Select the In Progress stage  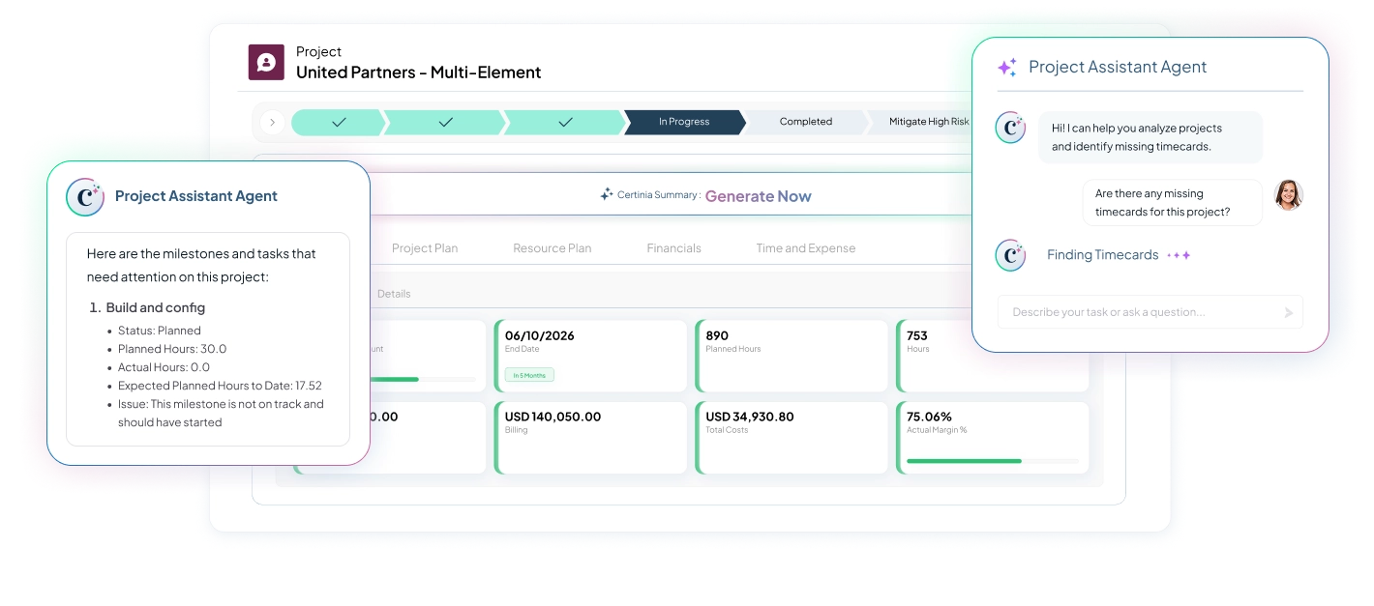pyautogui.click(x=684, y=123)
